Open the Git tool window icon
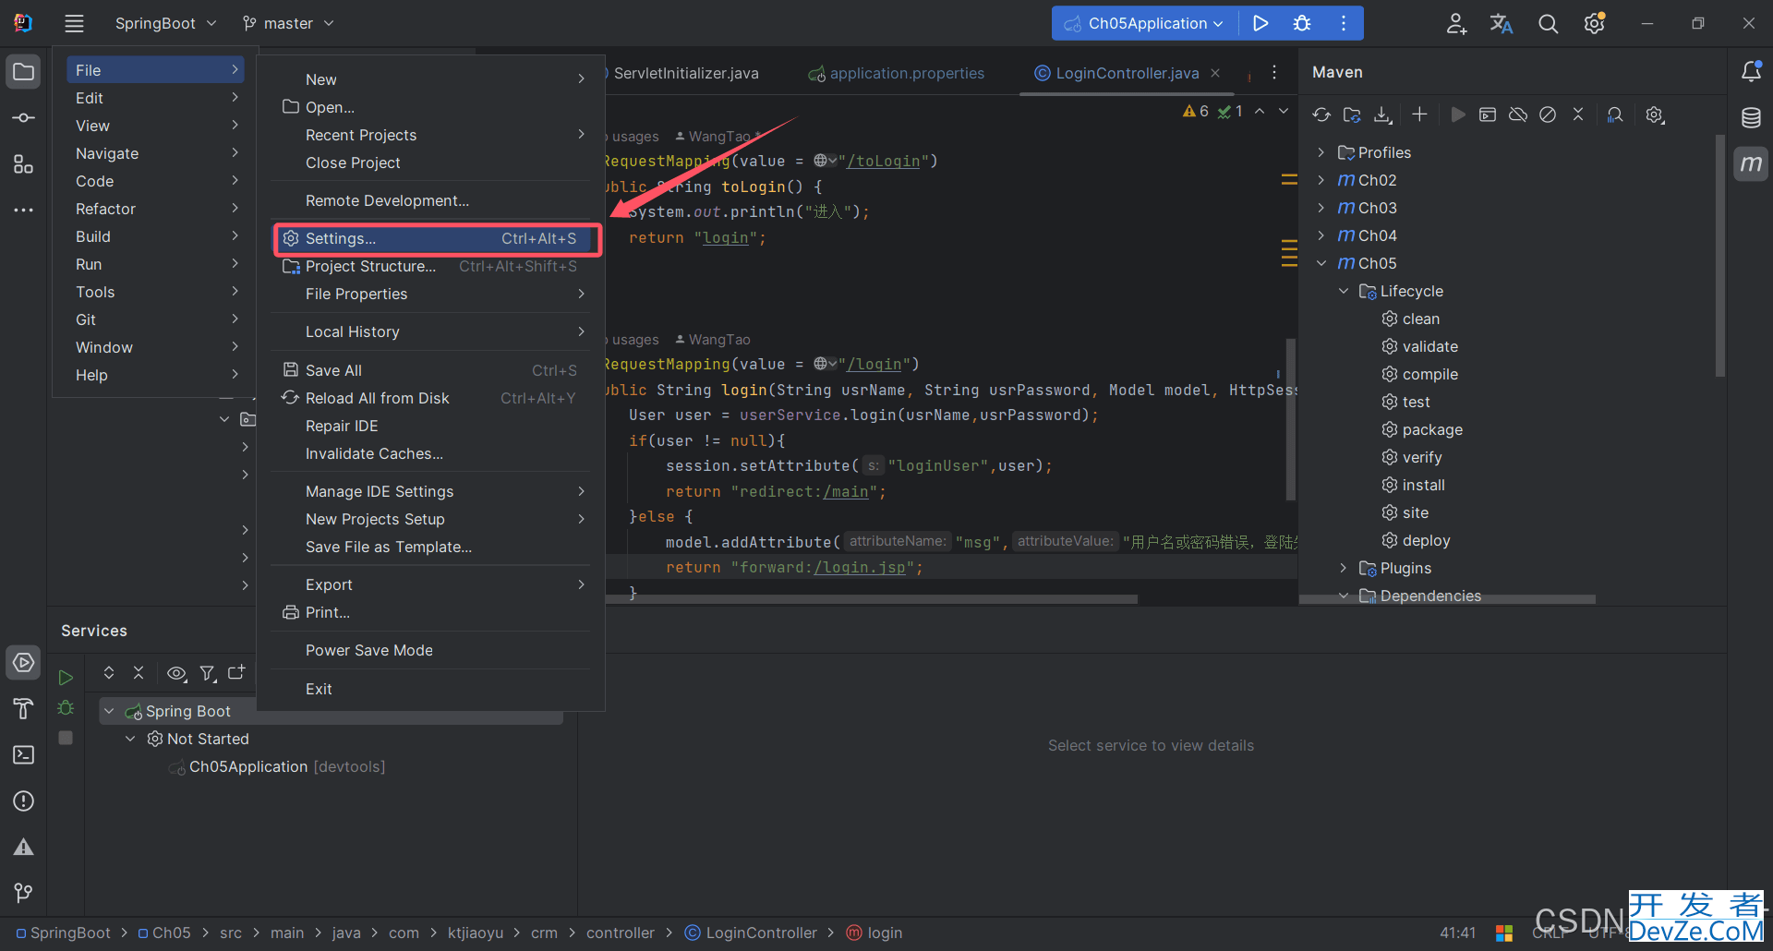Screen dimensions: 1773x951 [x=24, y=893]
